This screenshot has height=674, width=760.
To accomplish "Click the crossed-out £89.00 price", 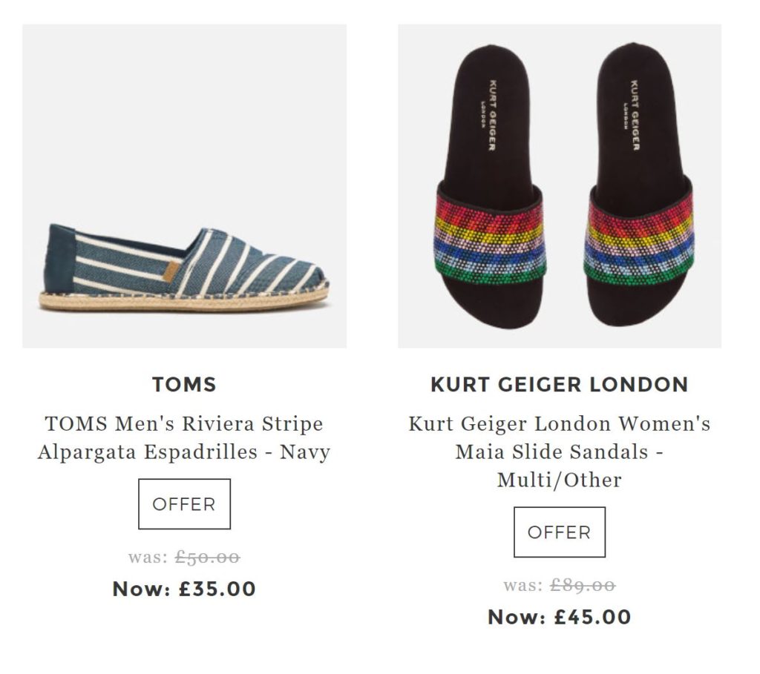I will coord(583,585).
